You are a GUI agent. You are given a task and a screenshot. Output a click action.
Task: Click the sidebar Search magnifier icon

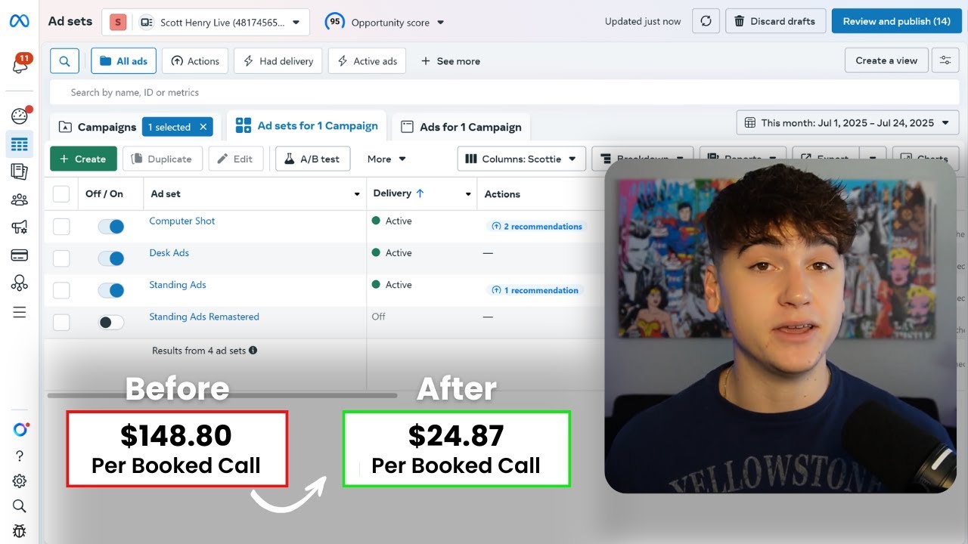click(20, 506)
